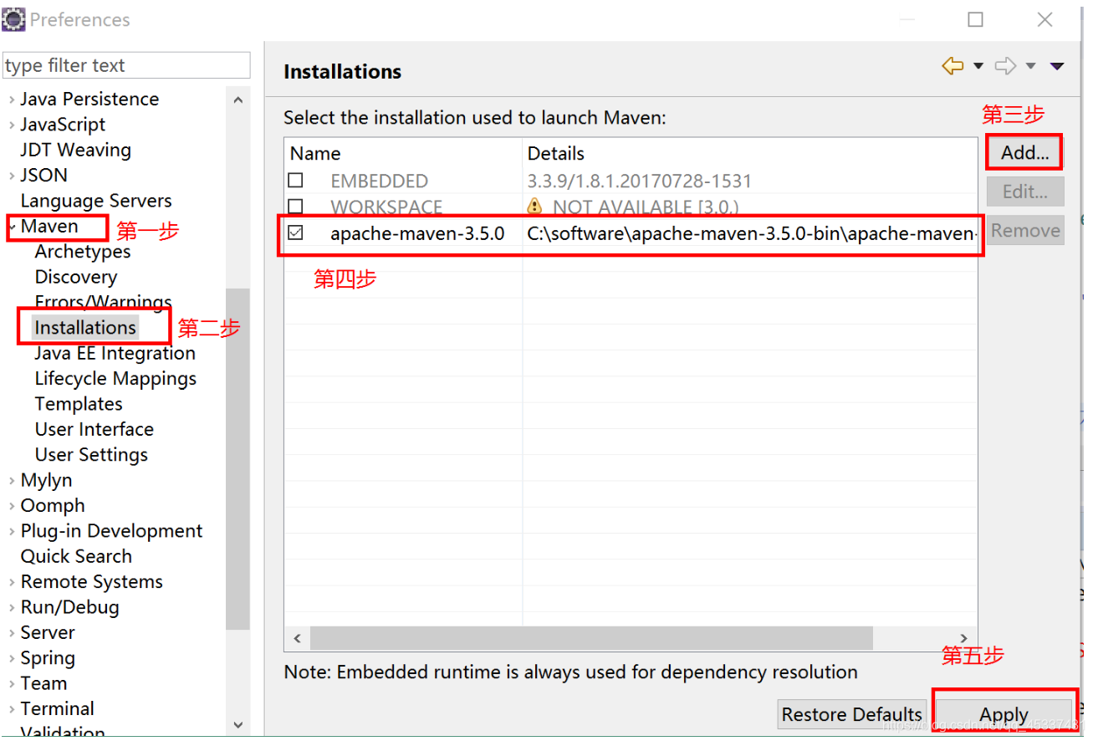
Task: Click the tree vertical scrollbar thumb
Action: [x=238, y=458]
